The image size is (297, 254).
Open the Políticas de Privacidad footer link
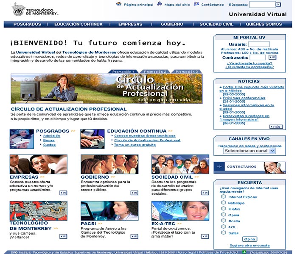pyautogui.click(x=218, y=252)
